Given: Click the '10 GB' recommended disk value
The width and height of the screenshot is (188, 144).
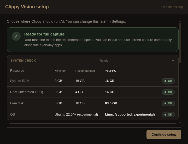Looking at the screenshot, I should pyautogui.click(x=80, y=103).
